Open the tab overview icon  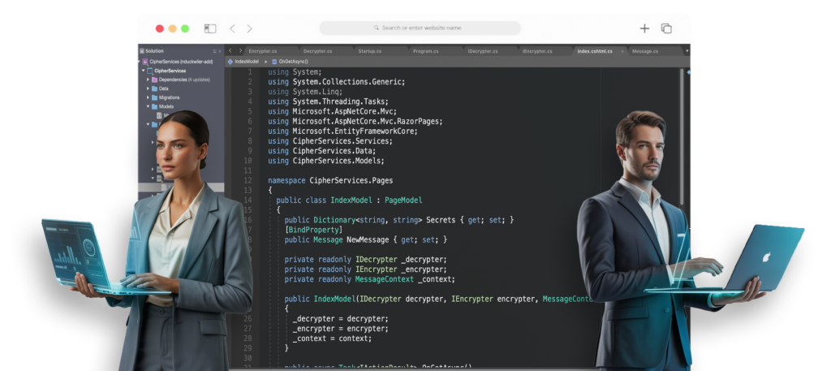pyautogui.click(x=666, y=28)
